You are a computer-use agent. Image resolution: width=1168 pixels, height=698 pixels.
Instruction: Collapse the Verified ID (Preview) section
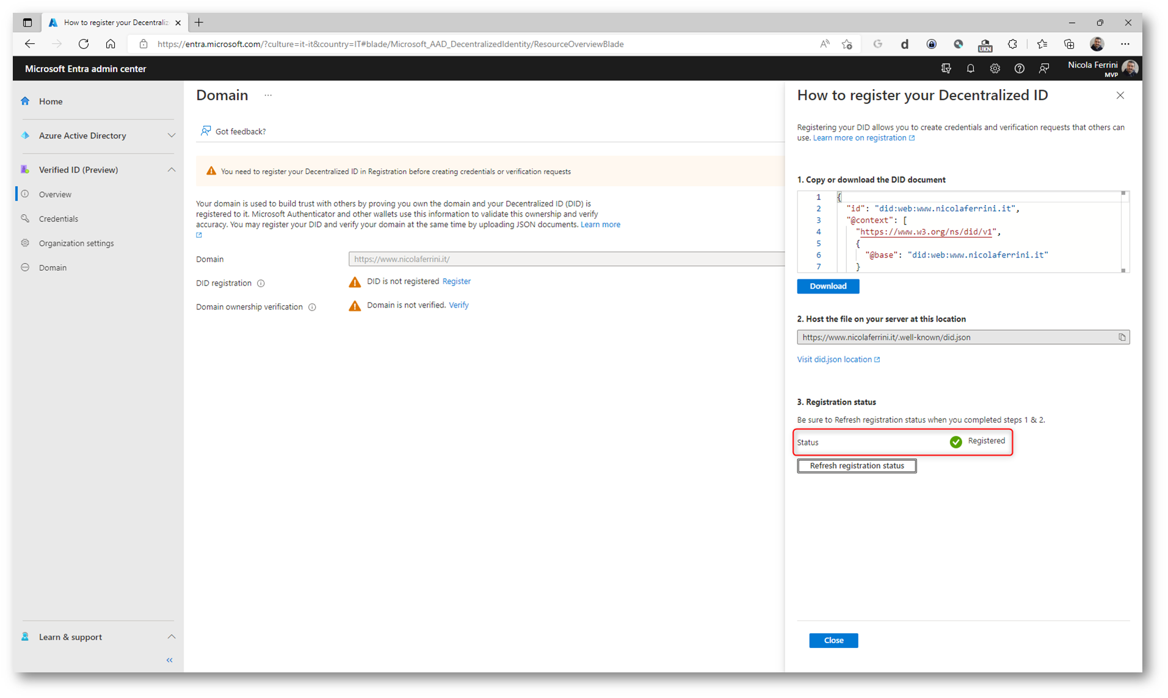point(171,170)
